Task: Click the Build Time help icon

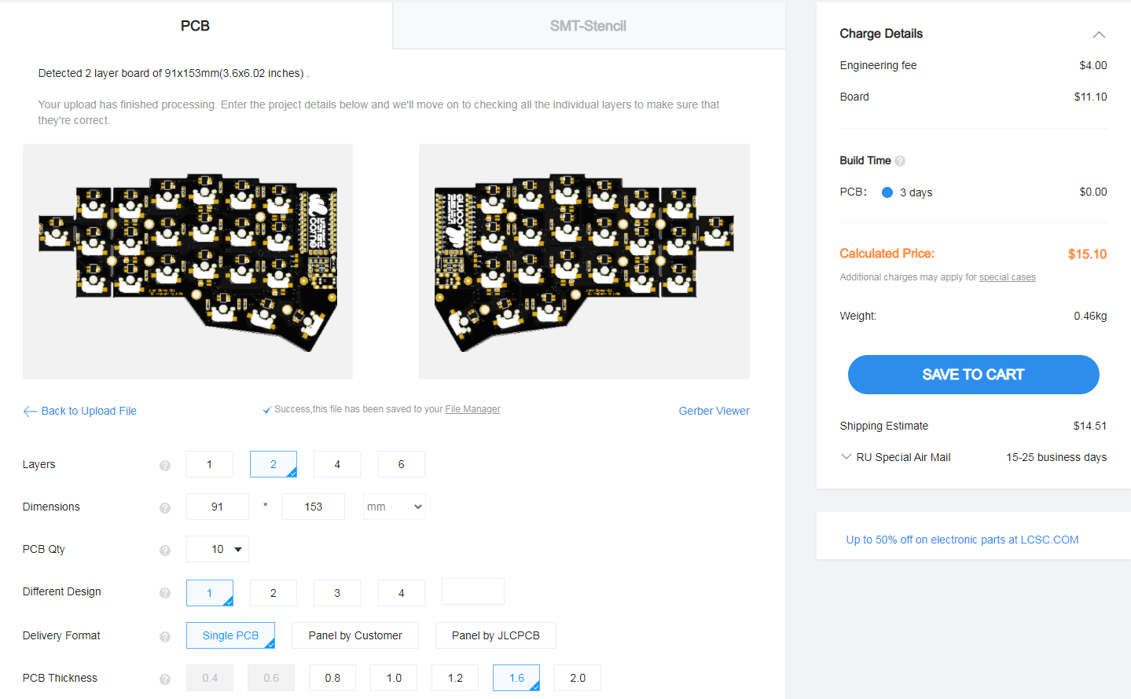Action: [900, 161]
